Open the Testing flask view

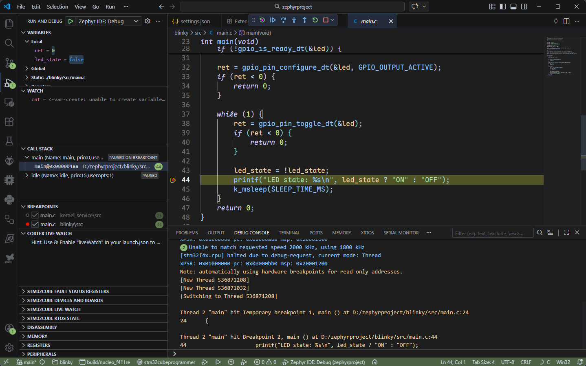coord(9,141)
